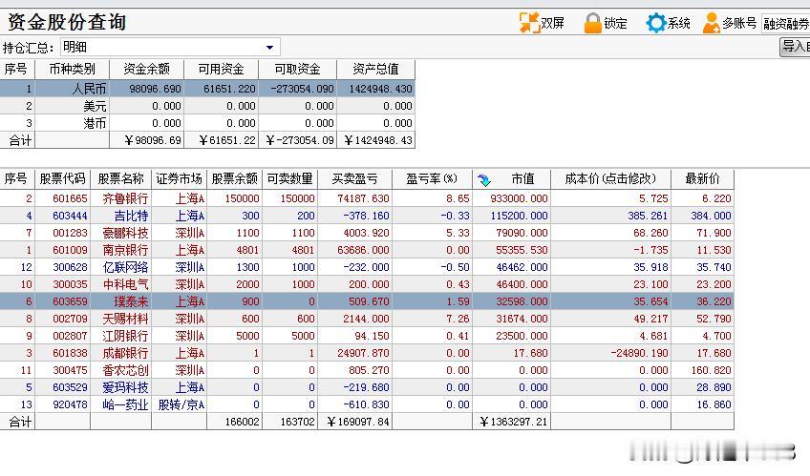Select the 香农芯创 stock row
This screenshot has width=810, height=476.
point(367,370)
